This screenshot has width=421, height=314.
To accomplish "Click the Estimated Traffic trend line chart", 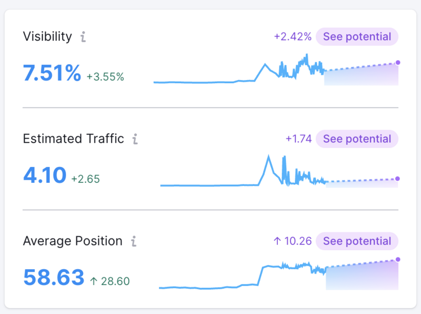I will 278,172.
